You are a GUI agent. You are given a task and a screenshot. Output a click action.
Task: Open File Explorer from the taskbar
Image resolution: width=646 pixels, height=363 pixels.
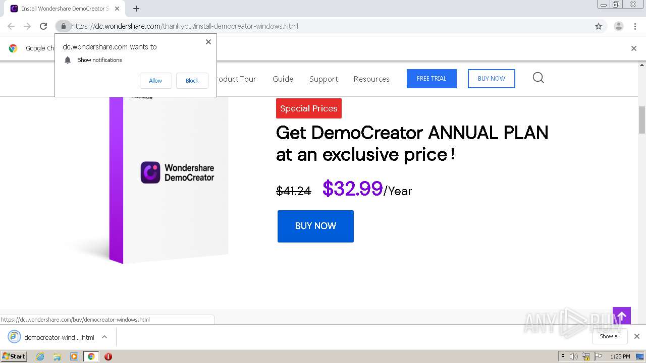tap(57, 356)
